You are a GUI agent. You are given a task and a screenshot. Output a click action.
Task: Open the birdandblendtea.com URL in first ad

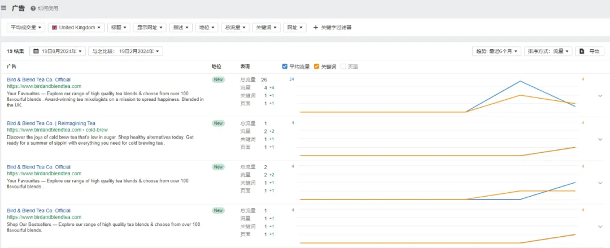44,86
